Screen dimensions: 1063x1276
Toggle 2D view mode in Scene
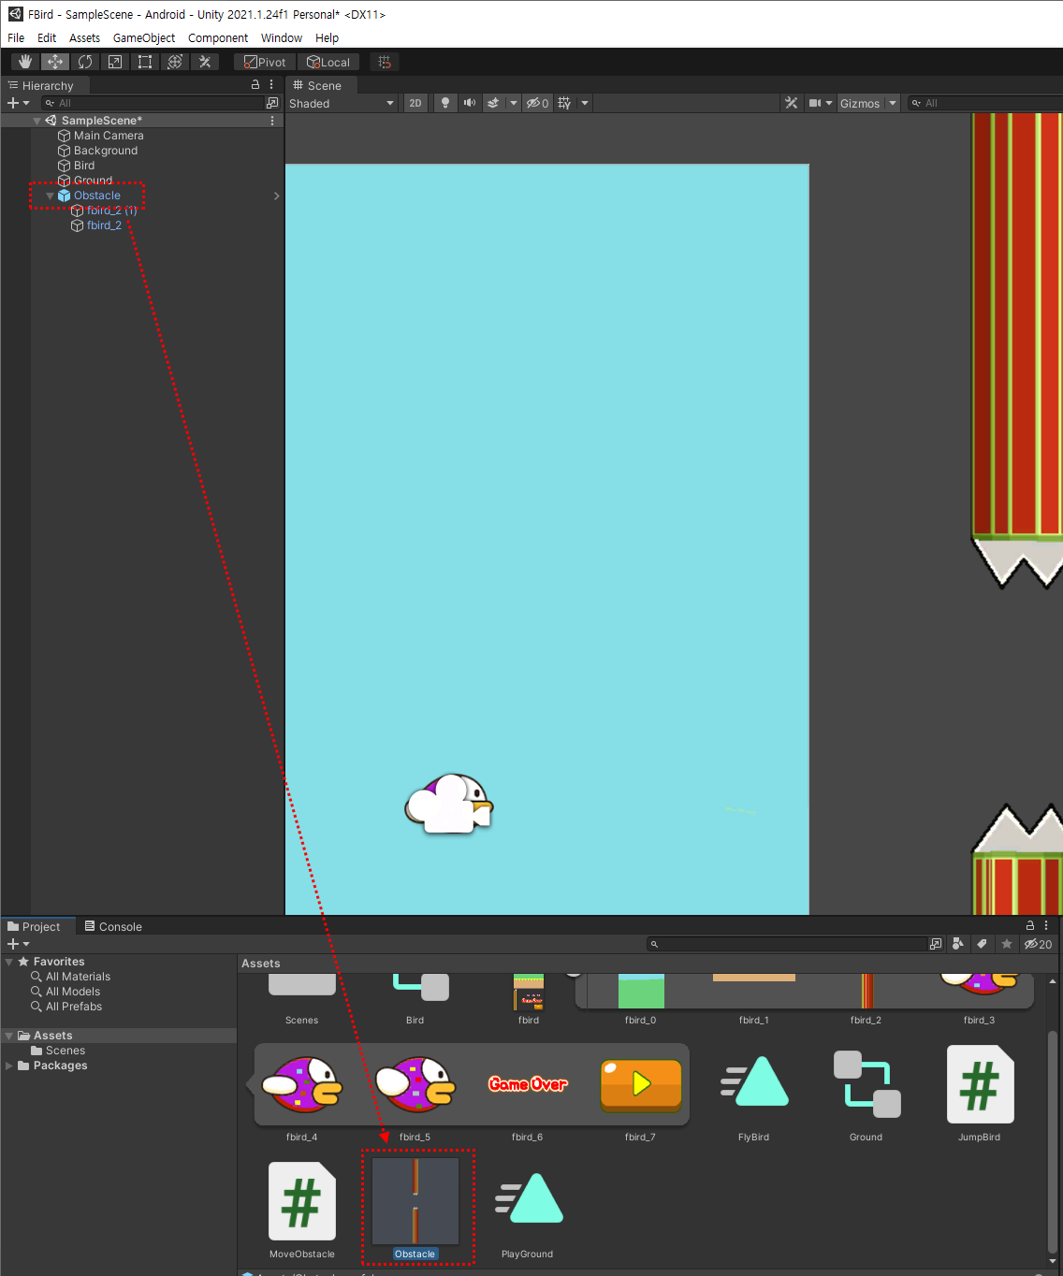[x=415, y=103]
